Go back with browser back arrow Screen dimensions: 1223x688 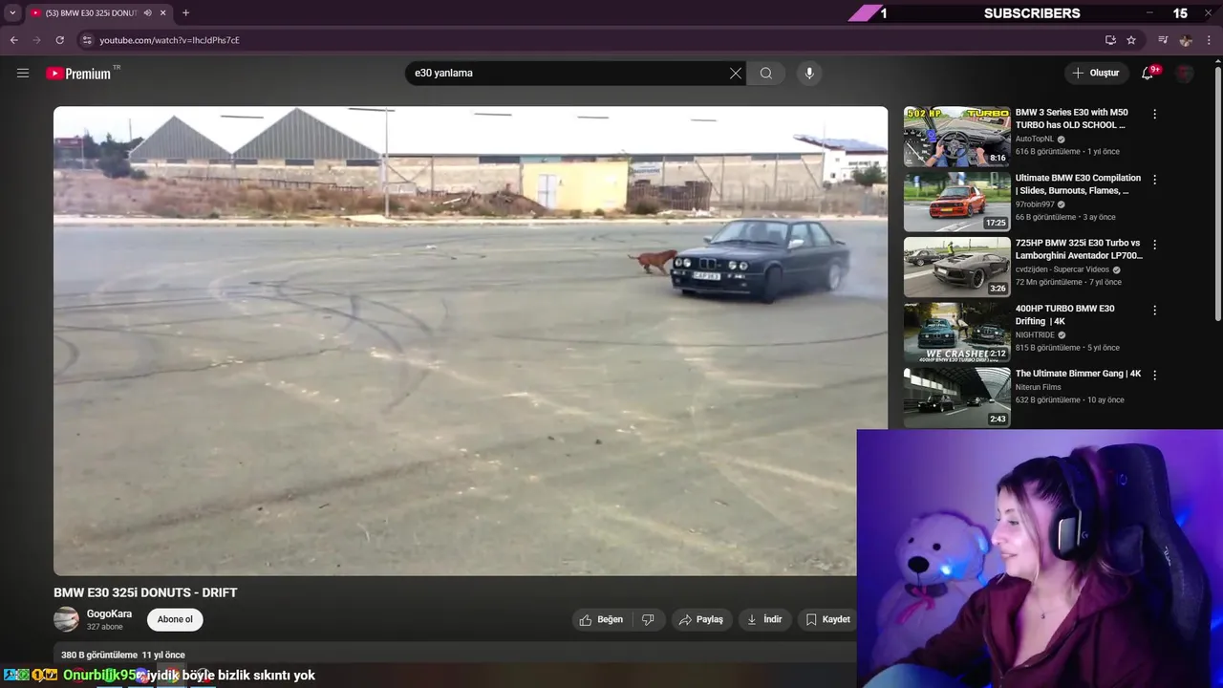click(13, 40)
